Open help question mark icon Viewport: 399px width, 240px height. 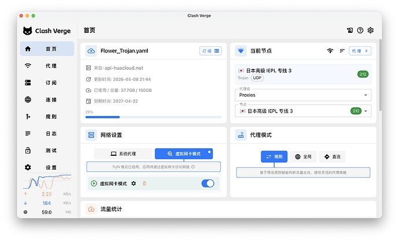pos(360,31)
